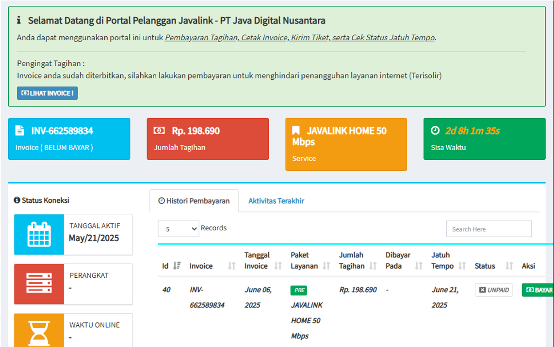Click the JAVALINK HOME 50 Mbps service card

tap(346, 144)
